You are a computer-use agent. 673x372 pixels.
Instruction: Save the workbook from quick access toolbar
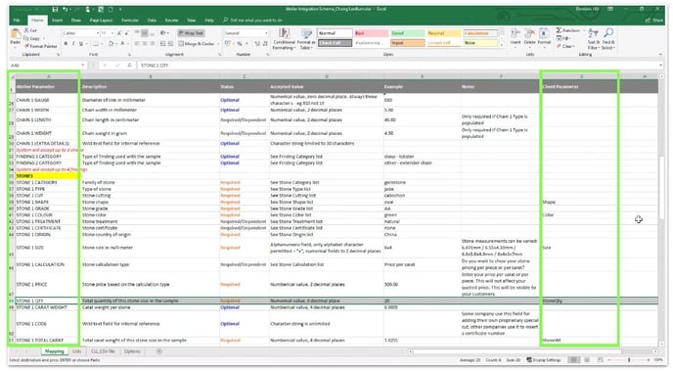(x=55, y=9)
